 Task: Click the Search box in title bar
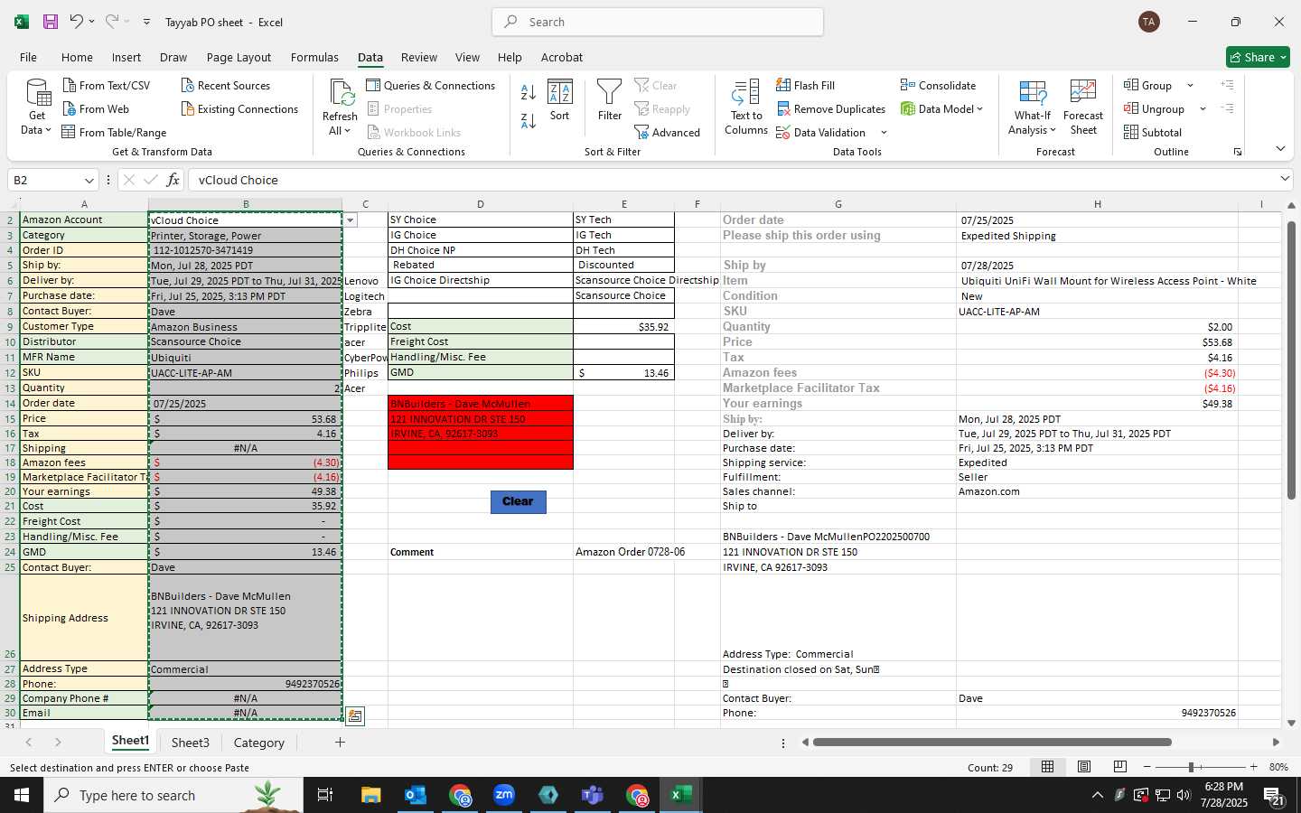pos(658,22)
